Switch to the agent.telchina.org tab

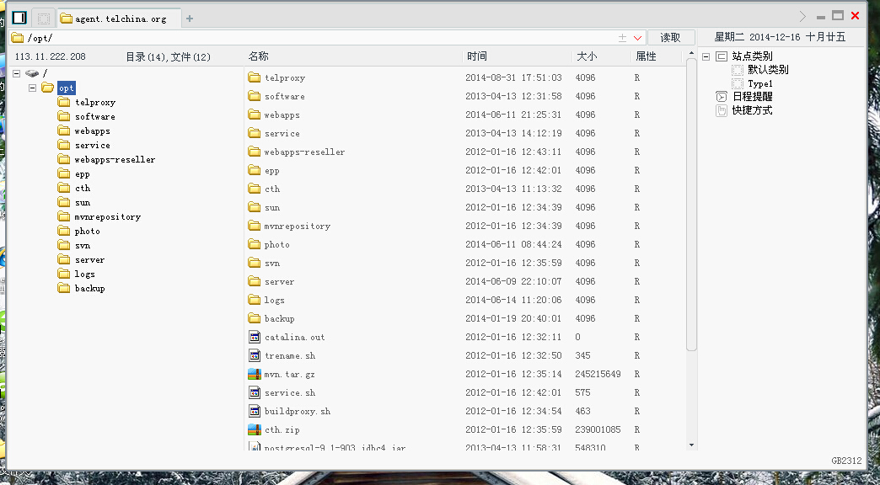120,19
